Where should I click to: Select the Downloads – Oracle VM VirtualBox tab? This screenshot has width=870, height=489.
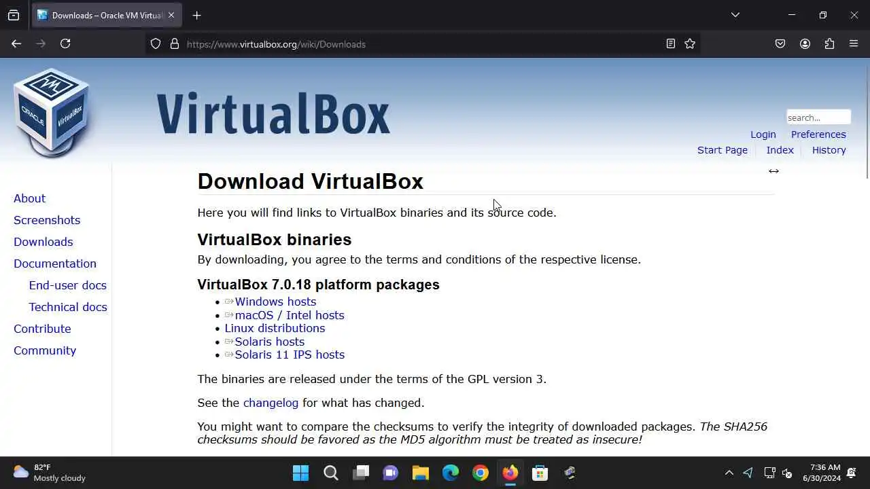107,15
